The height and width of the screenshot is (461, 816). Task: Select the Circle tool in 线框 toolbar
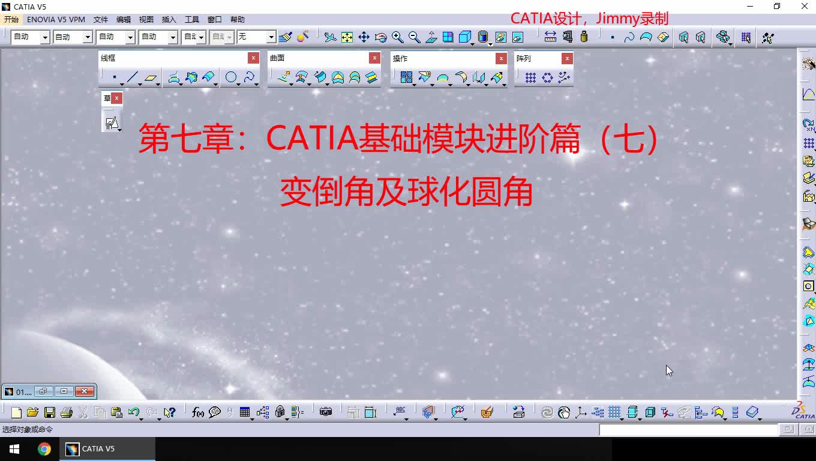point(231,77)
